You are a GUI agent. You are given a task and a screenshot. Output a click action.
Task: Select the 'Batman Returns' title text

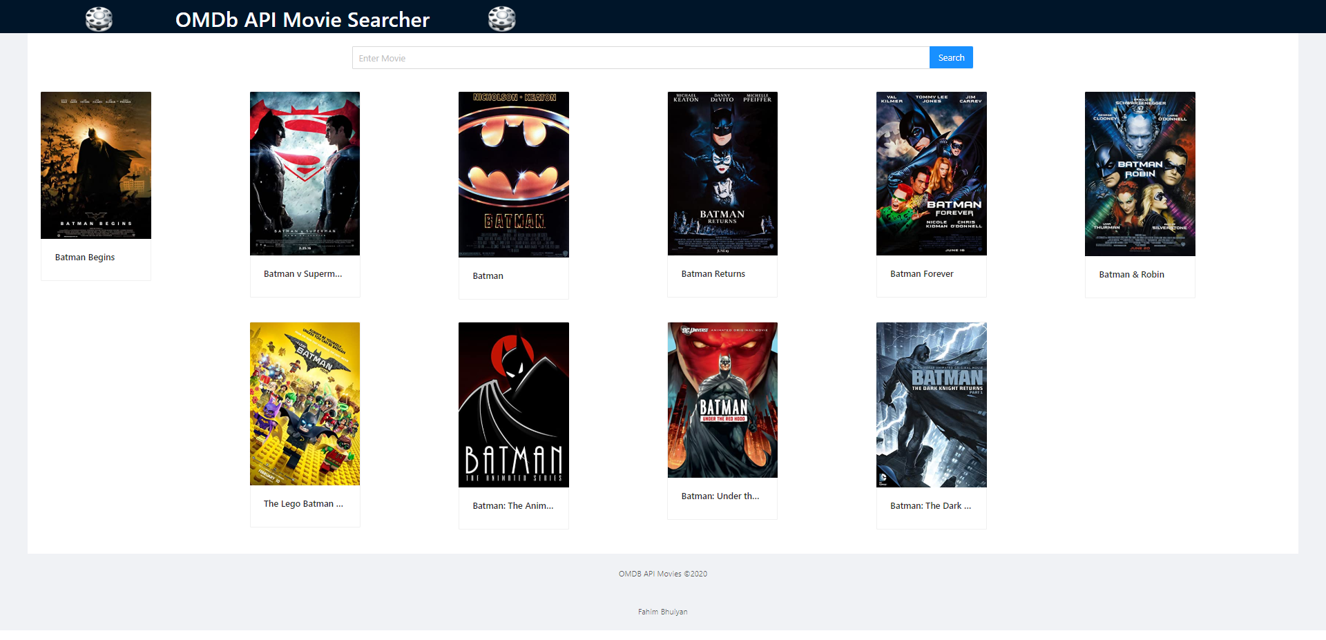point(713,274)
